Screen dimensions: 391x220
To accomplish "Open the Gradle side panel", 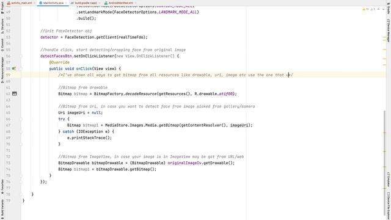I will click(x=389, y=7).
